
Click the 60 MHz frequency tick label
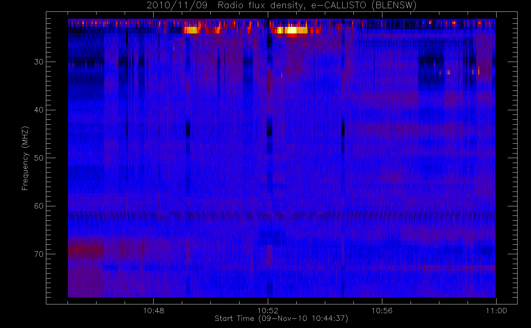tap(39, 206)
